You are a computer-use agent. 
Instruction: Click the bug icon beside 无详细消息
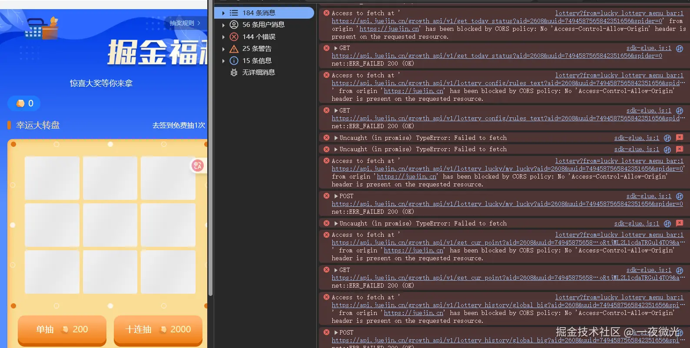[x=234, y=73]
